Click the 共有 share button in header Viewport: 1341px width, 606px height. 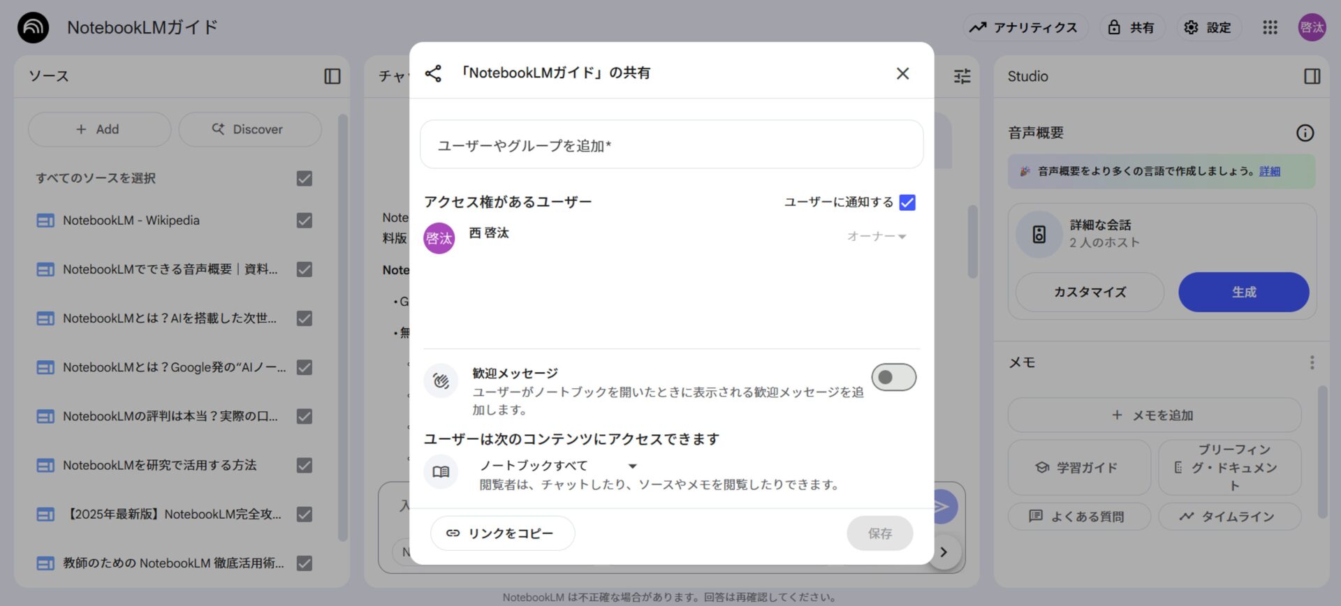click(1131, 28)
